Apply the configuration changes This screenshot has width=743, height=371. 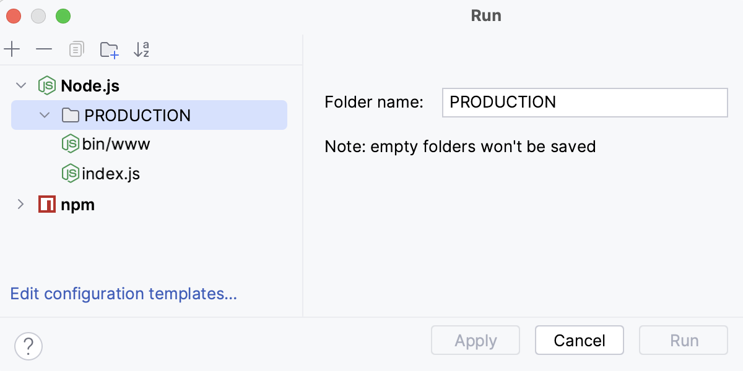click(476, 340)
